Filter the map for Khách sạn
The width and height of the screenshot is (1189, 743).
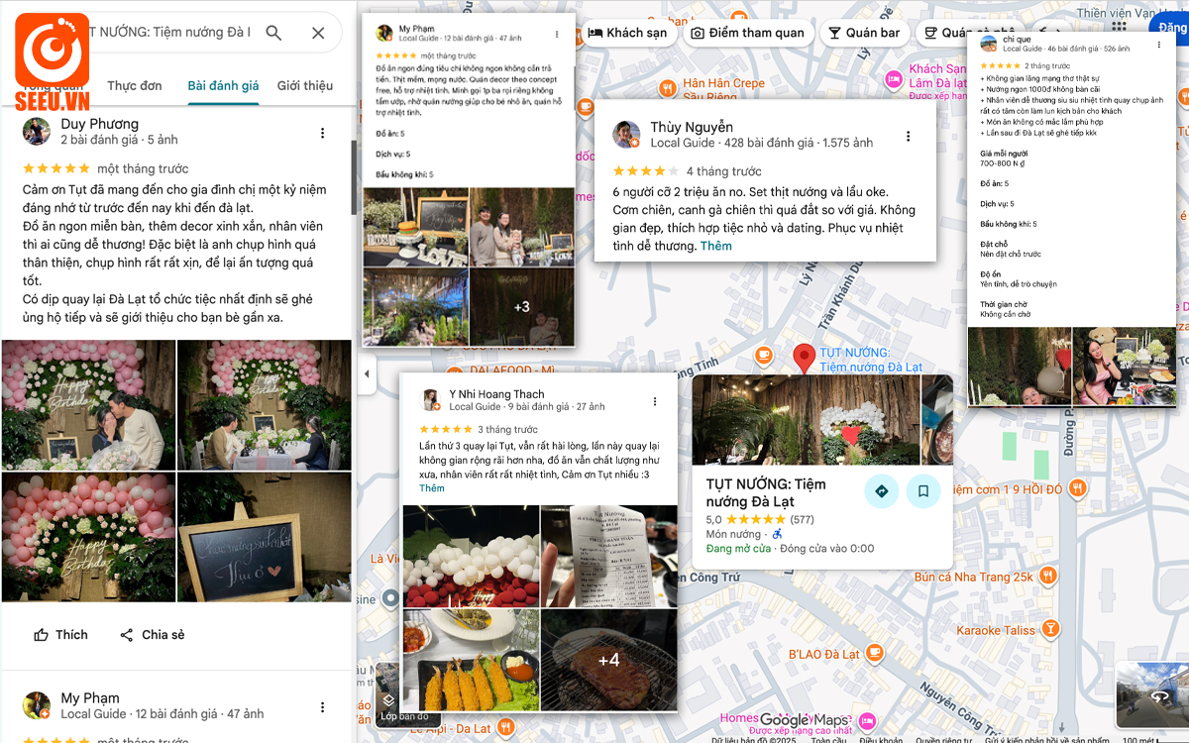pos(628,33)
